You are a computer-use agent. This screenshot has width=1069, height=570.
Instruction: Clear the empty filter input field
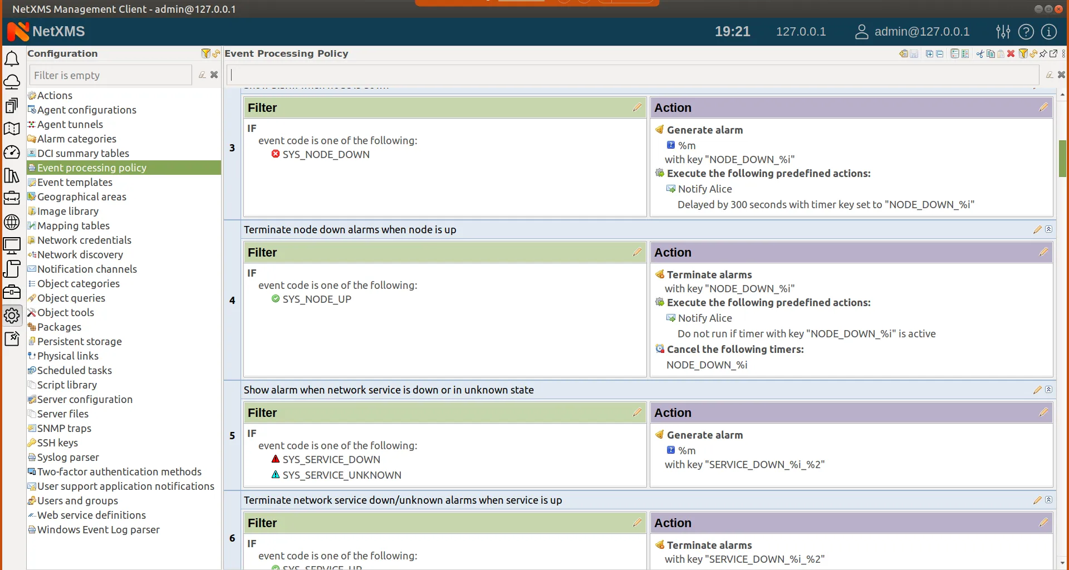(215, 75)
